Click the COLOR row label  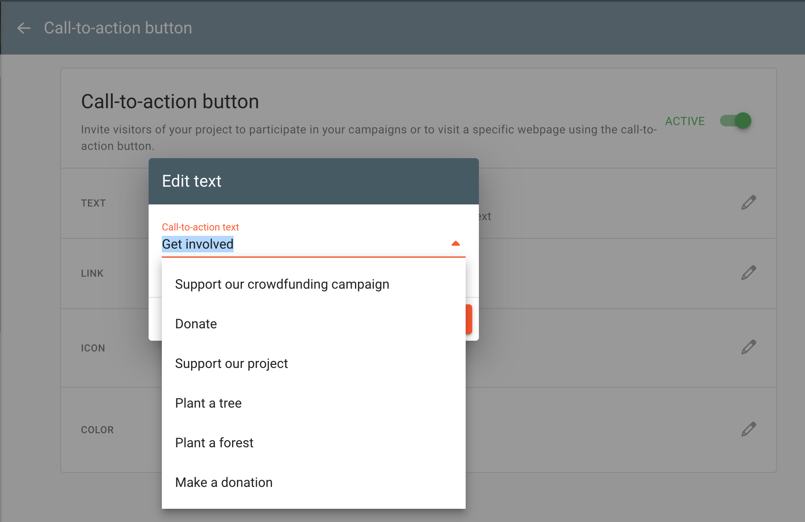pos(97,430)
